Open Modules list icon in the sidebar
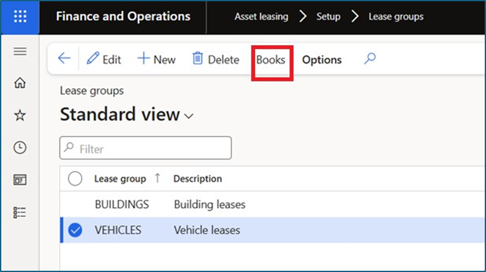486x272 pixels. (20, 213)
